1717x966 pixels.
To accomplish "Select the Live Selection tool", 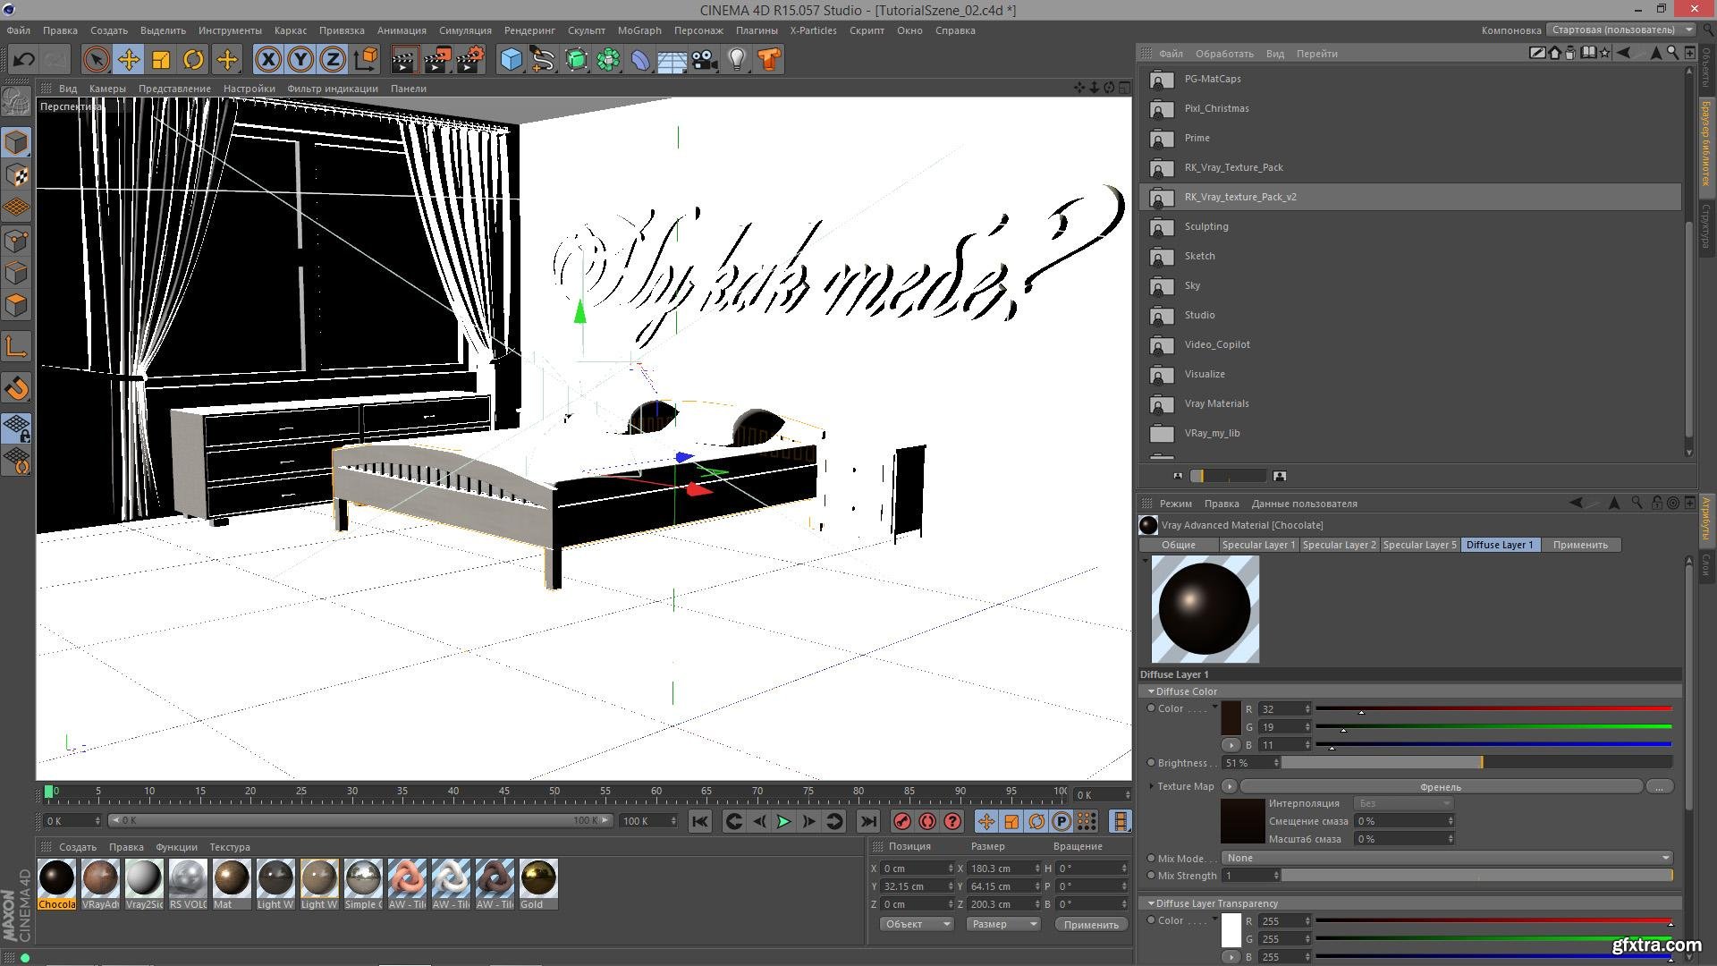I will (96, 60).
